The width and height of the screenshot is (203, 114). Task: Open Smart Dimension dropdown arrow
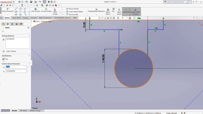[x=8, y=15]
